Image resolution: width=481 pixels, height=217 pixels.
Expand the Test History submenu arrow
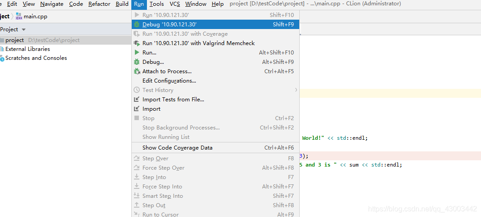click(296, 90)
